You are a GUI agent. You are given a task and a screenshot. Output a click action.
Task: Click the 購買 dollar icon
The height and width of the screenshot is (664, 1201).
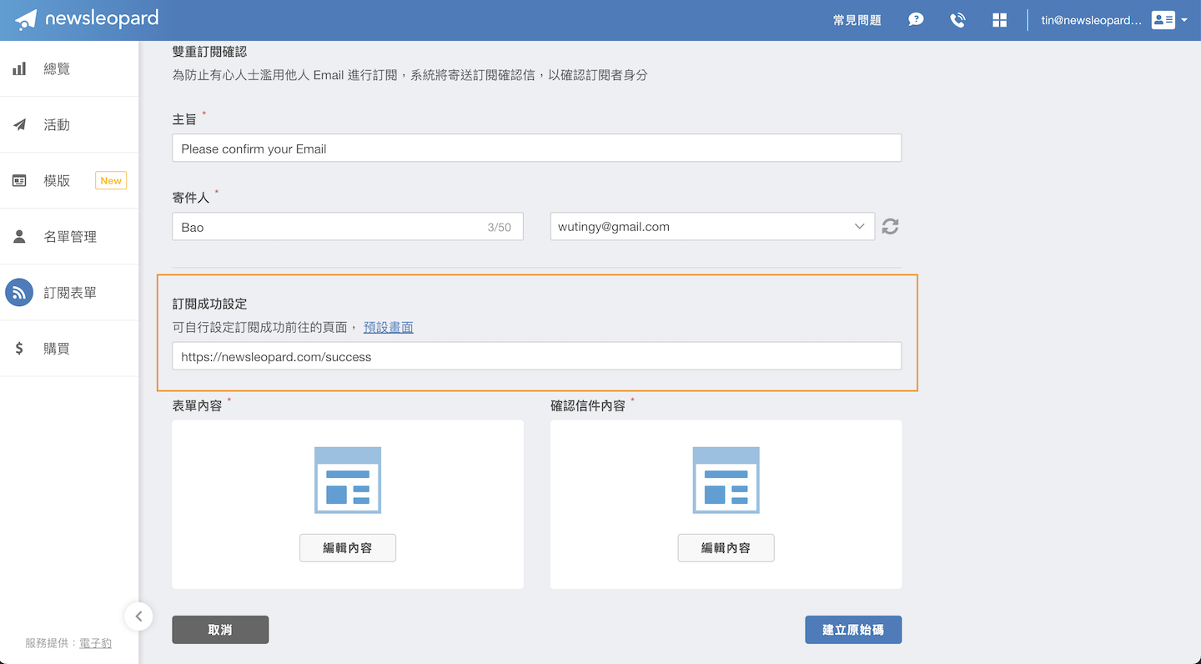(x=19, y=349)
